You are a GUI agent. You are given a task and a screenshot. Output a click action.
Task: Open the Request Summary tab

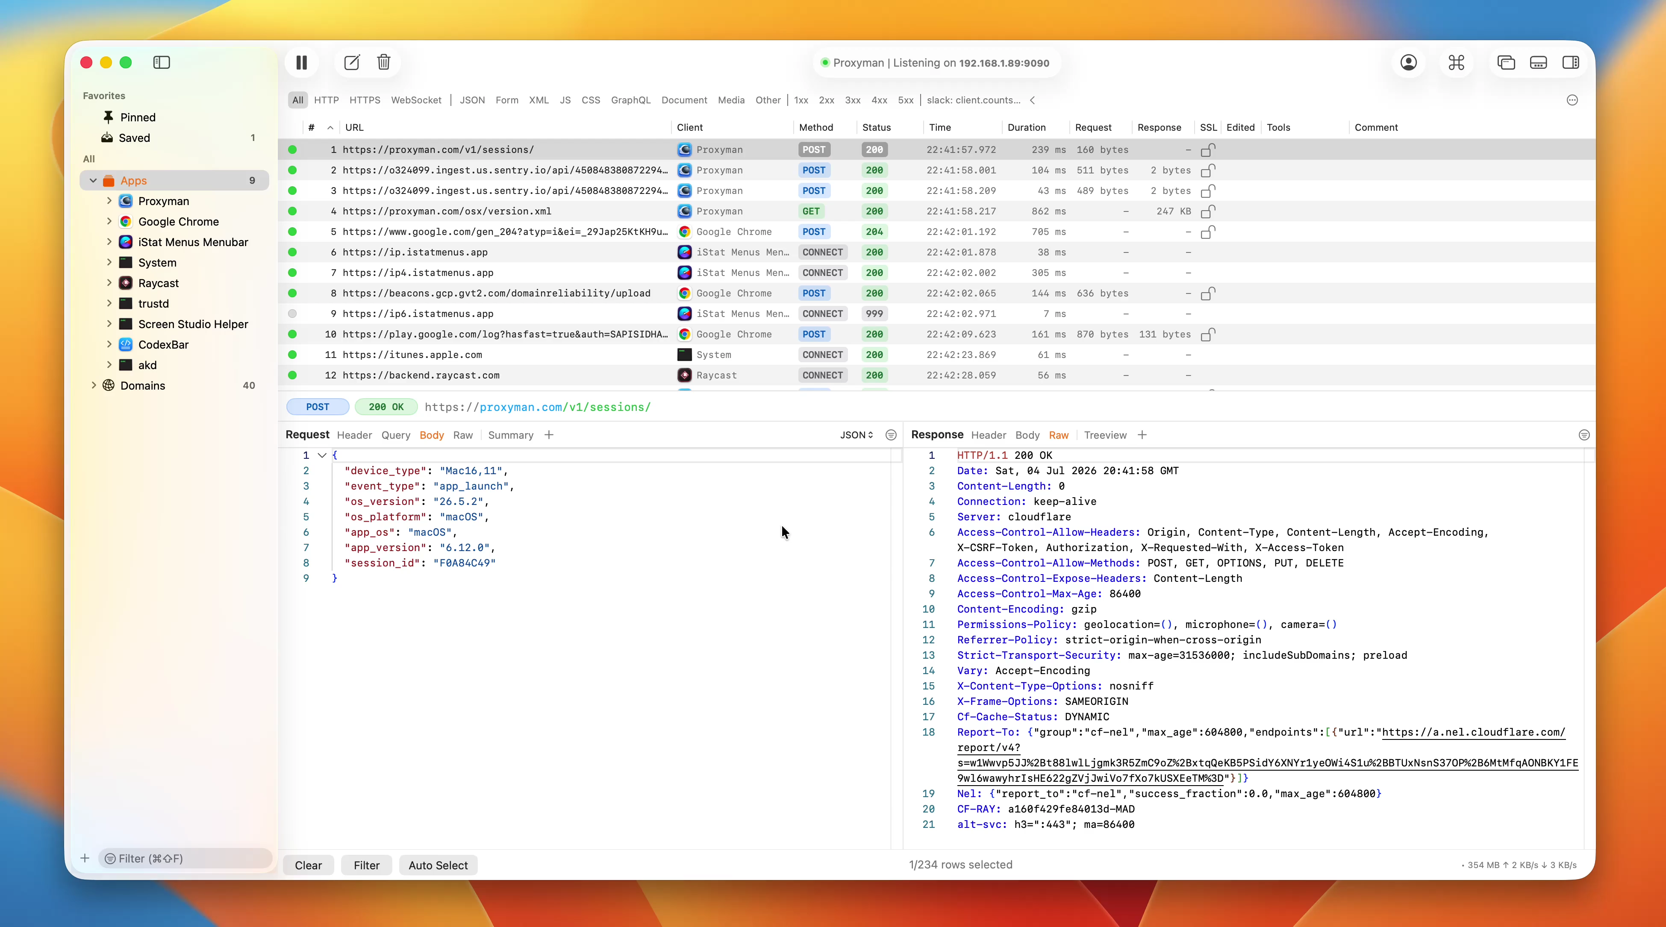[x=510, y=435]
